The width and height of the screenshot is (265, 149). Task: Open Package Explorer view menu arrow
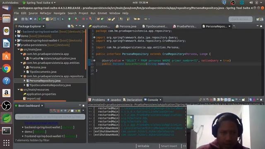click(x=76, y=26)
